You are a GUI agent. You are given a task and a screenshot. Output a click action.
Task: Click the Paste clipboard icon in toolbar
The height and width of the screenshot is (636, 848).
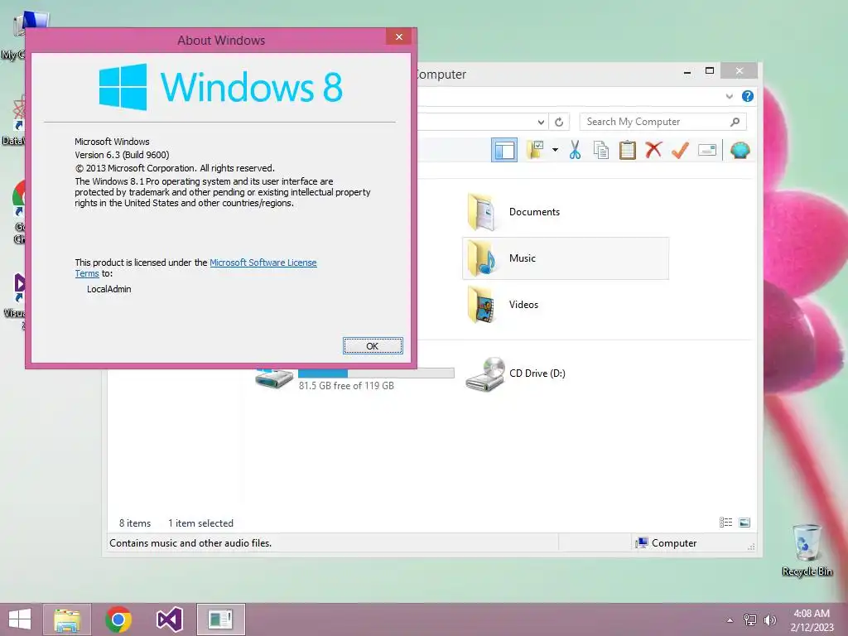[x=628, y=150]
